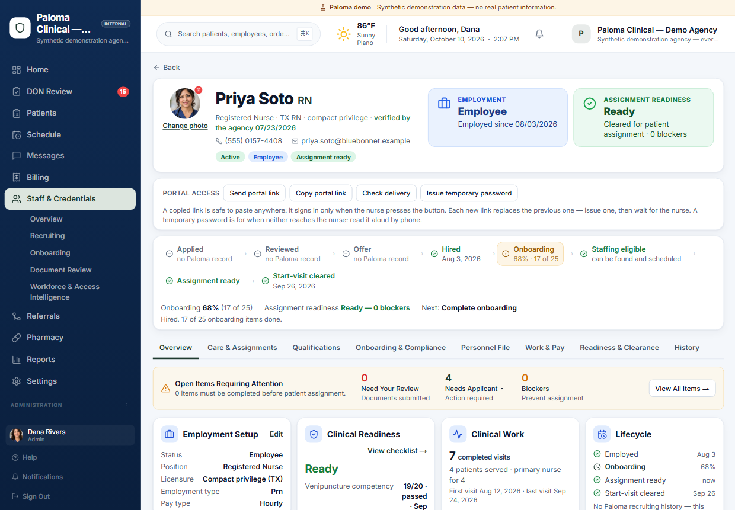This screenshot has width=735, height=510.
Task: Sign out via Sign Out link
Action: [x=36, y=496]
